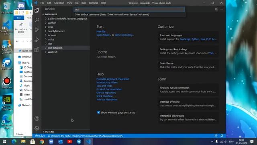Open Run and Debug view
Screen dimensions: 257x145
pos(37,40)
